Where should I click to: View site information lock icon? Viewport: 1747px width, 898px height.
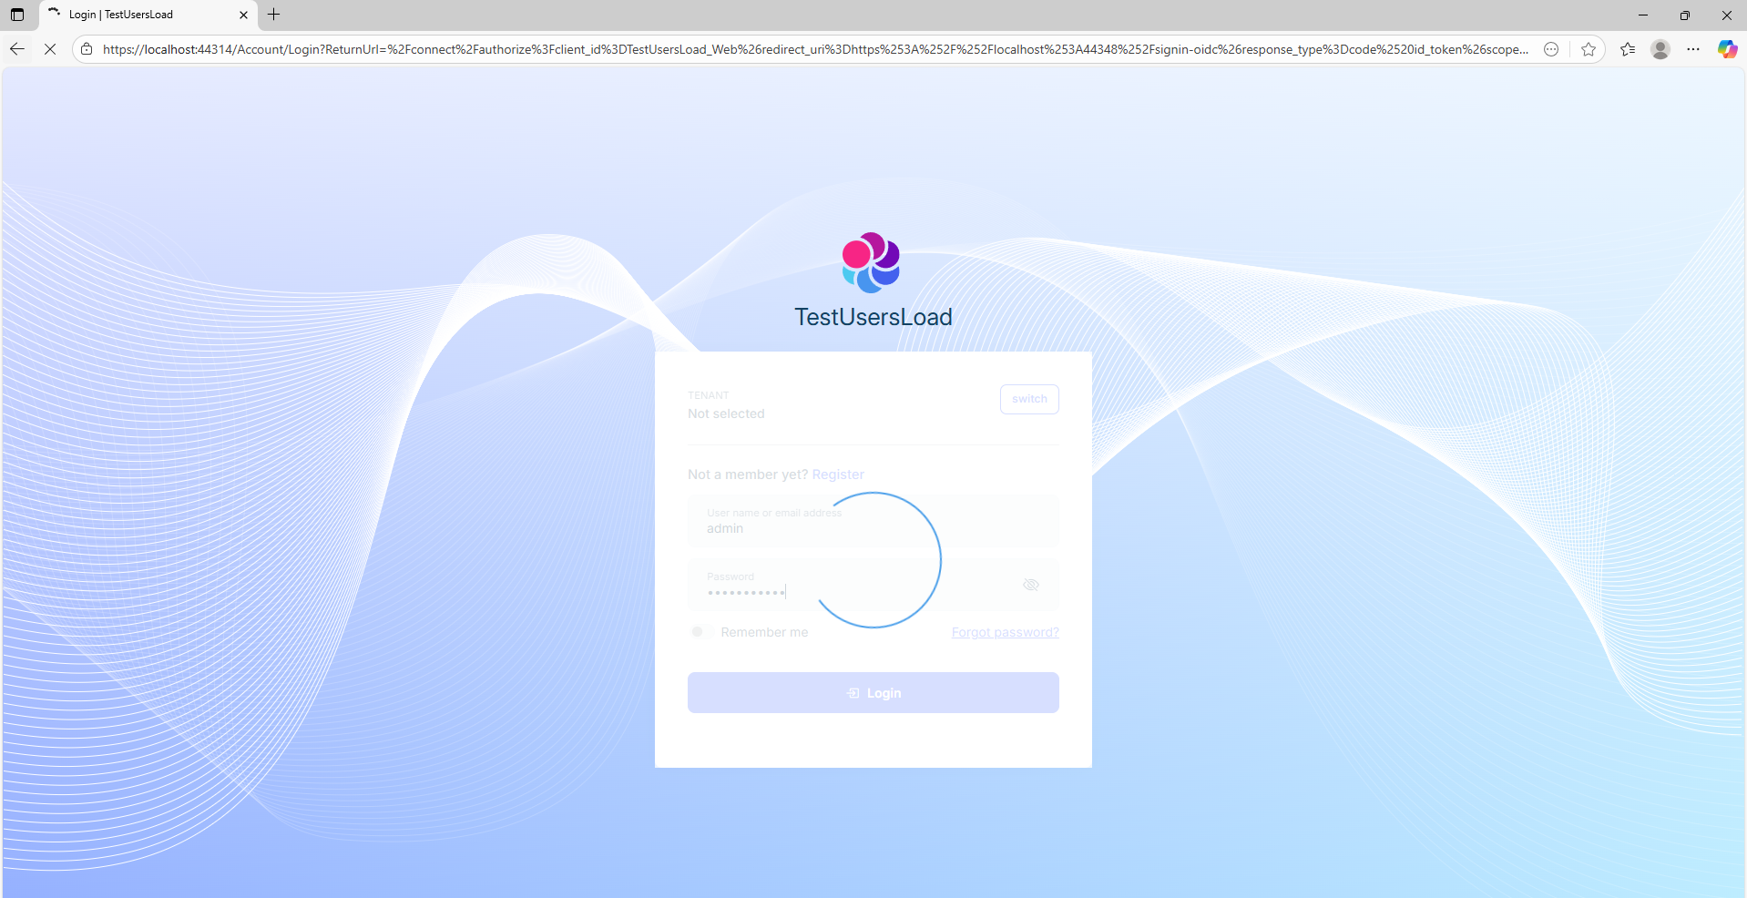pyautogui.click(x=87, y=49)
